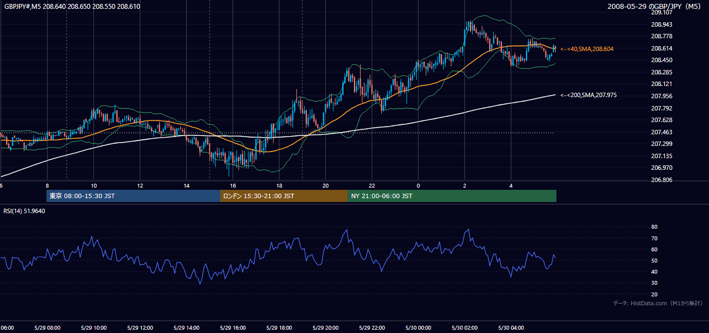
Task: Click bottom time label 5/29 12:00
Action: 140,328
